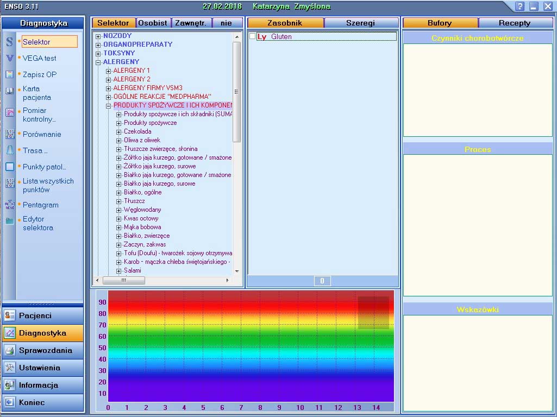Expand the Czekolada tree item
The image size is (557, 417).
pyautogui.click(x=119, y=132)
